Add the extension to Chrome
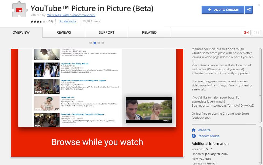This screenshot has width=263, height=165. click(223, 10)
